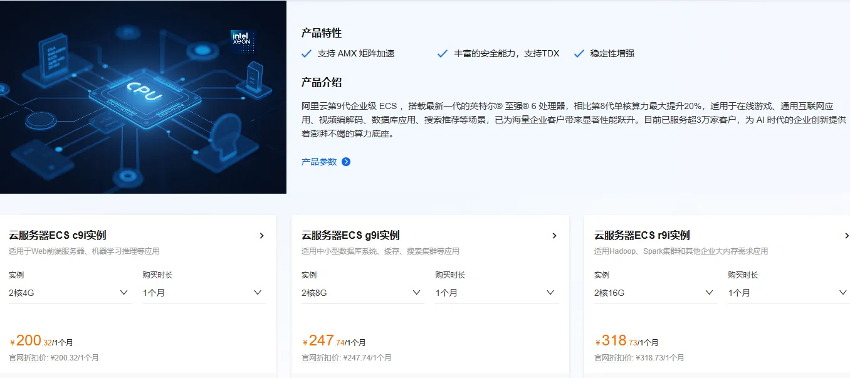
Task: Click 官网折扣价: ¥200.32/1个月 text
Action: pos(54,358)
